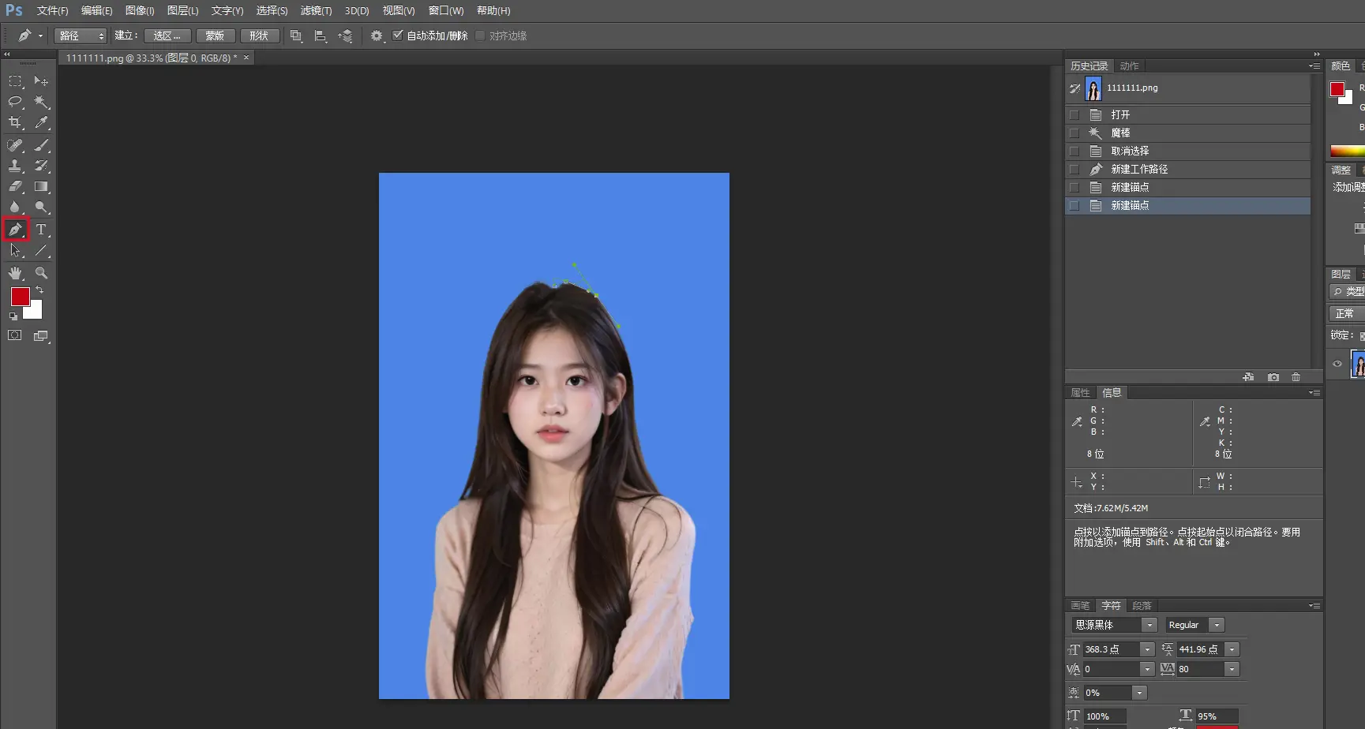Reset default foreground and background colors
Screen dimensions: 1365x729
[x=13, y=316]
